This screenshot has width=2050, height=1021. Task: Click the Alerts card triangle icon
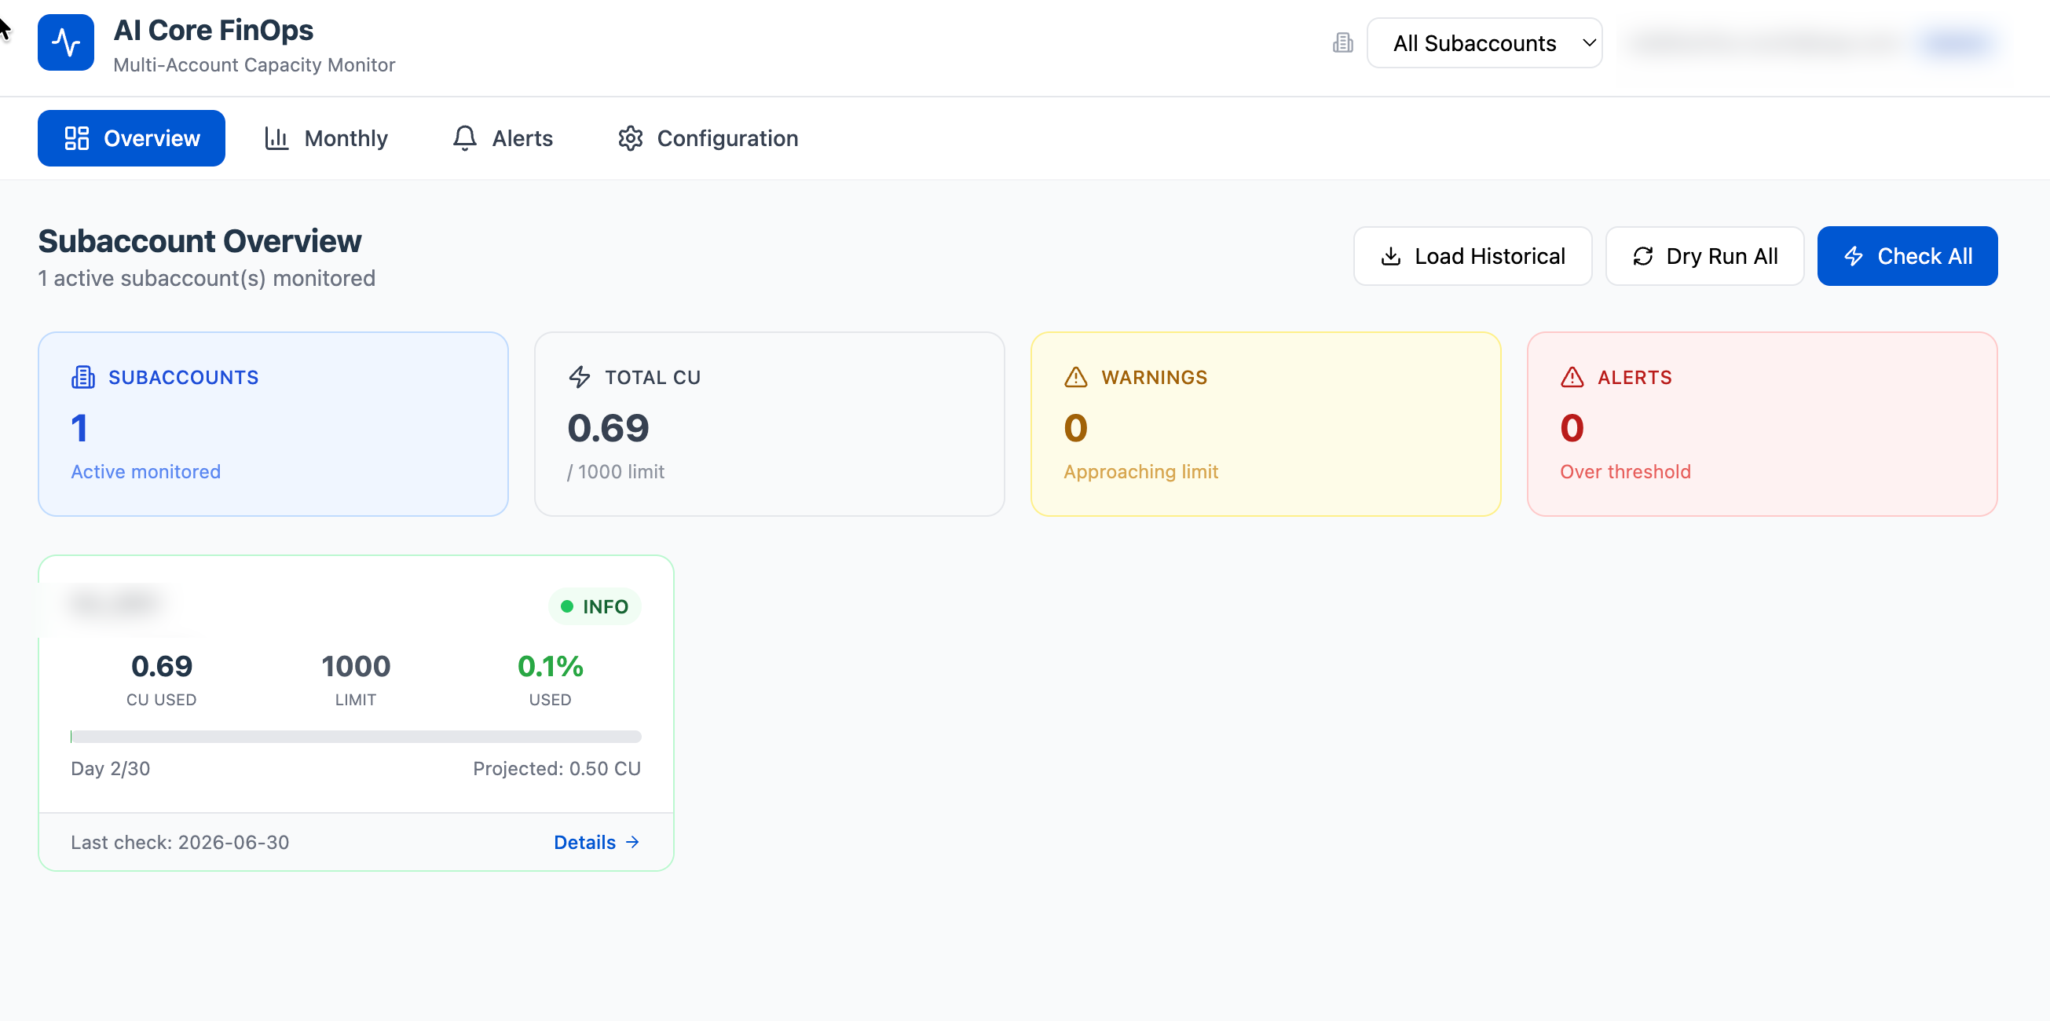click(1572, 377)
